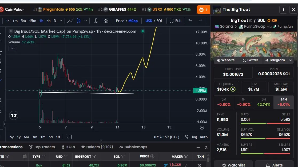Set chart range to 1y

[x=19, y=137]
